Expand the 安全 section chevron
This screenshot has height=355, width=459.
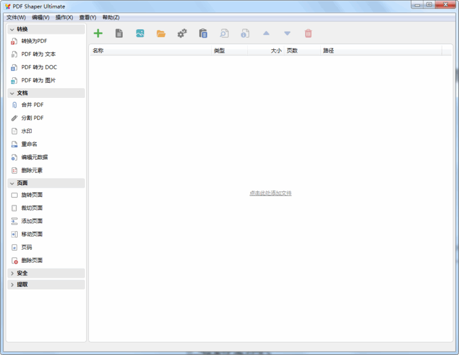(12, 273)
